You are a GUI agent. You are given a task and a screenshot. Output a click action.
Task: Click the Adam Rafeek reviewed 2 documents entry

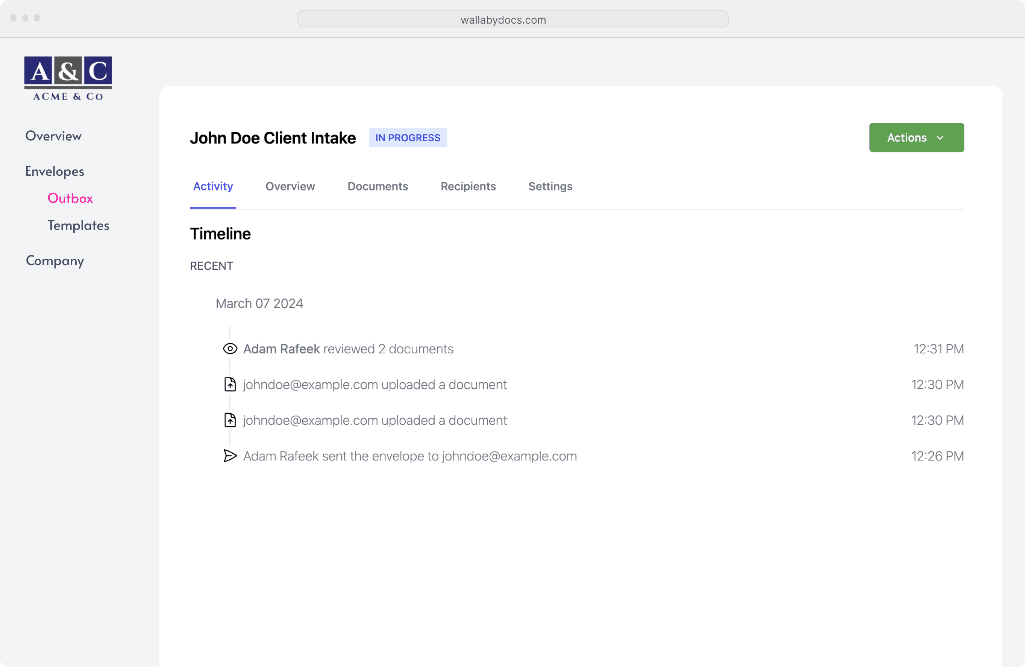pyautogui.click(x=349, y=349)
